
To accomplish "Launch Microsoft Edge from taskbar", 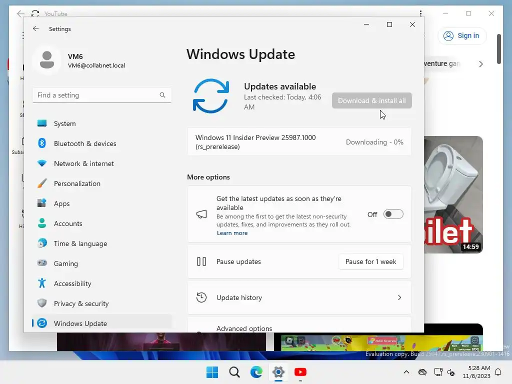I will pyautogui.click(x=256, y=372).
